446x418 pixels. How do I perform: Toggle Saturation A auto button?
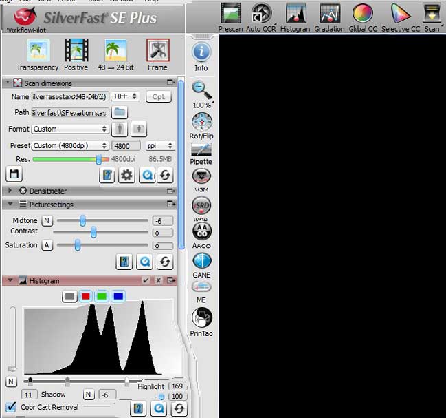tap(47, 245)
